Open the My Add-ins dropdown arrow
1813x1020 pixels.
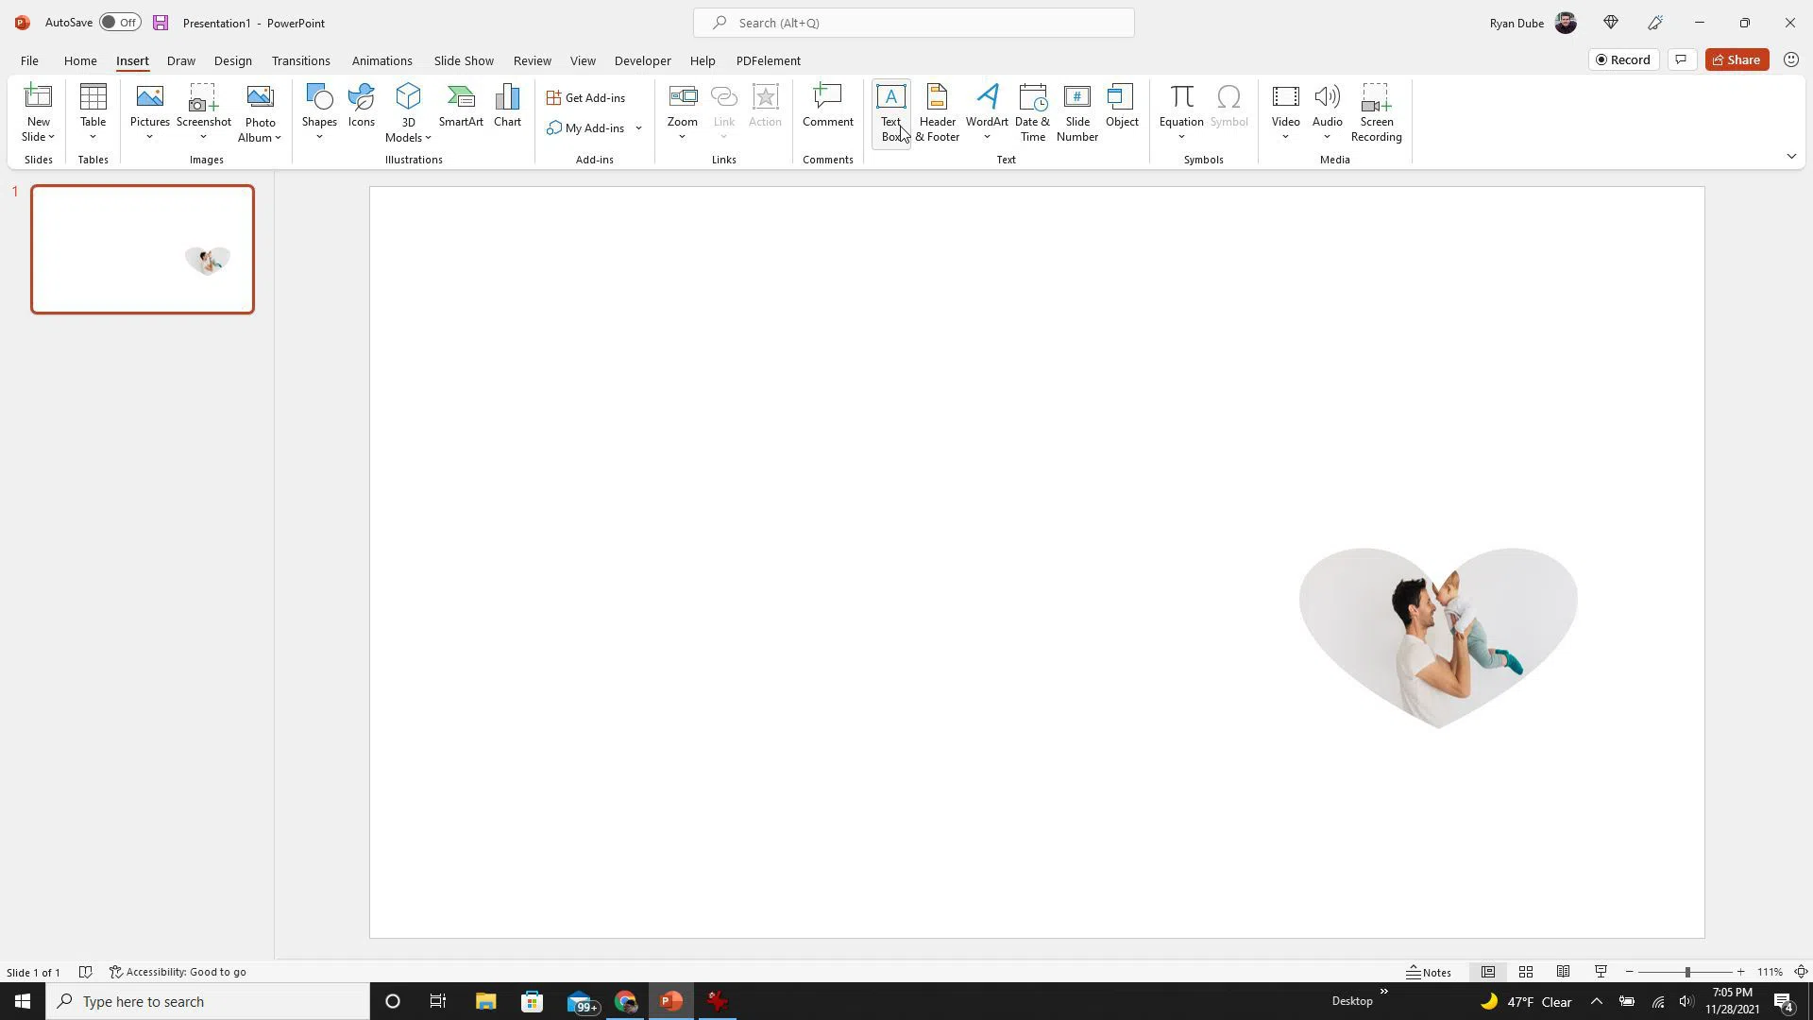[x=638, y=128]
